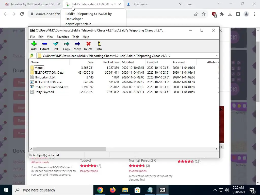Click the #Game mods link under Normal_Person2_0
This screenshot has height=195, width=260.
pos(138,171)
